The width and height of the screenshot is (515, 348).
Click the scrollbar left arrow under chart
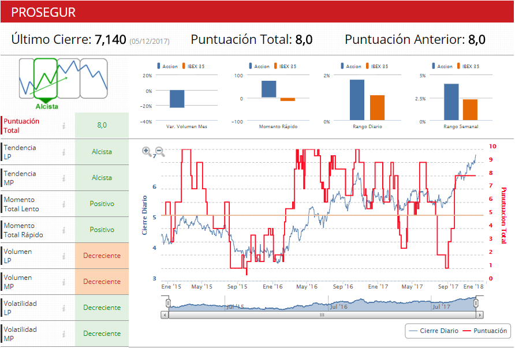[x=165, y=315]
